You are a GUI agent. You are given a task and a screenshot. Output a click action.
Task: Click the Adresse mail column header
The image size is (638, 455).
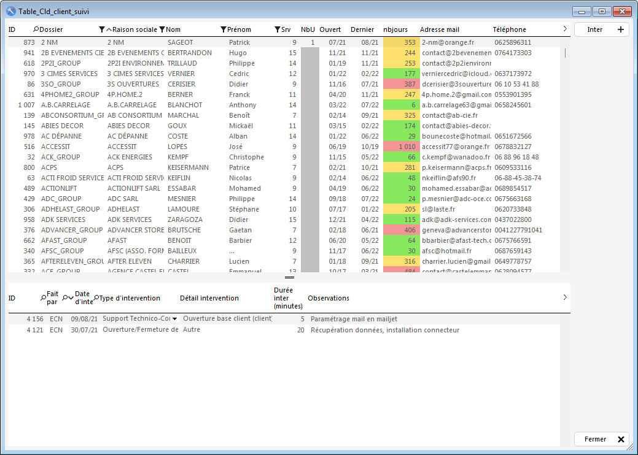[x=439, y=29]
